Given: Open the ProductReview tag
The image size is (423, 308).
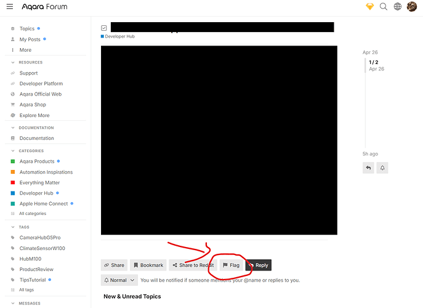Looking at the screenshot, I should click(36, 269).
